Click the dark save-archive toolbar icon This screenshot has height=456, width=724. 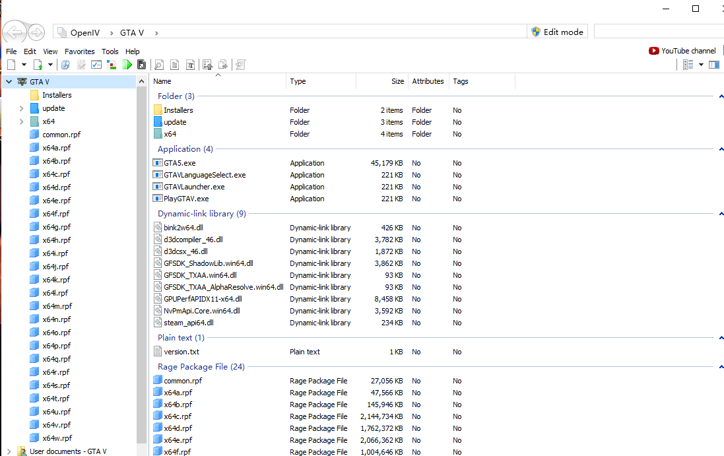[141, 65]
